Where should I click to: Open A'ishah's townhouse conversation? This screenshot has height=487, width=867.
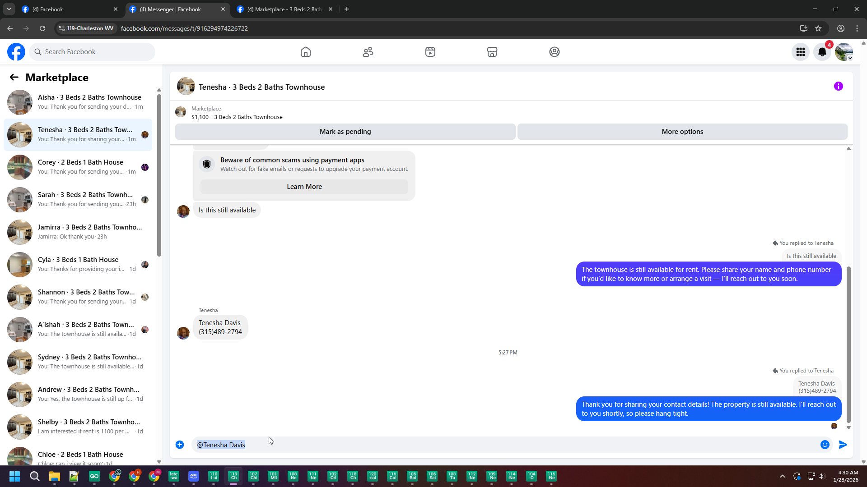[x=78, y=329]
